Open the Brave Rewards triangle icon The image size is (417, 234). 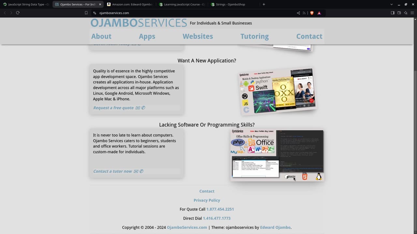point(319,13)
